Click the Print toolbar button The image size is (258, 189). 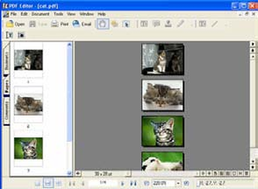59,24
